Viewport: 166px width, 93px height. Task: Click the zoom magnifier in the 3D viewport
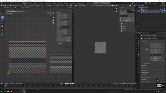pyautogui.click(x=53, y=18)
